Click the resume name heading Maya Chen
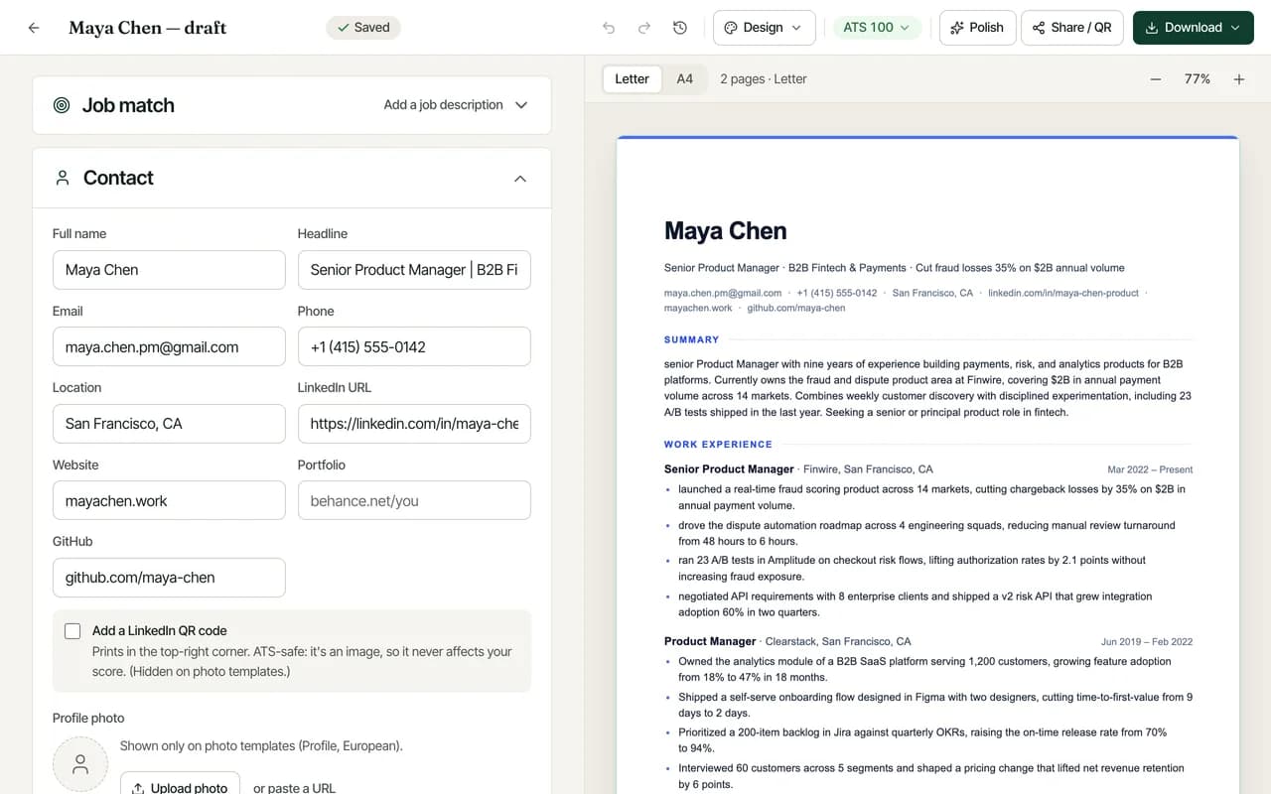 coord(726,231)
